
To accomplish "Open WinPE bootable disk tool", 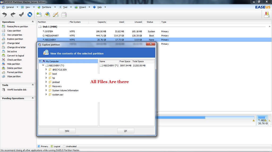I will pyautogui.click(x=17, y=90).
